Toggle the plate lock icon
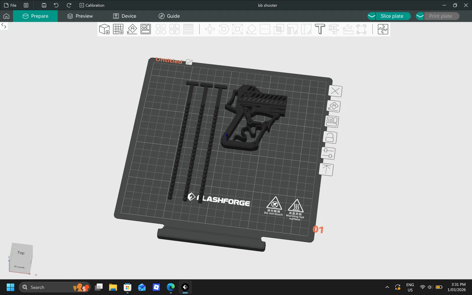472x295 pixels. click(330, 137)
